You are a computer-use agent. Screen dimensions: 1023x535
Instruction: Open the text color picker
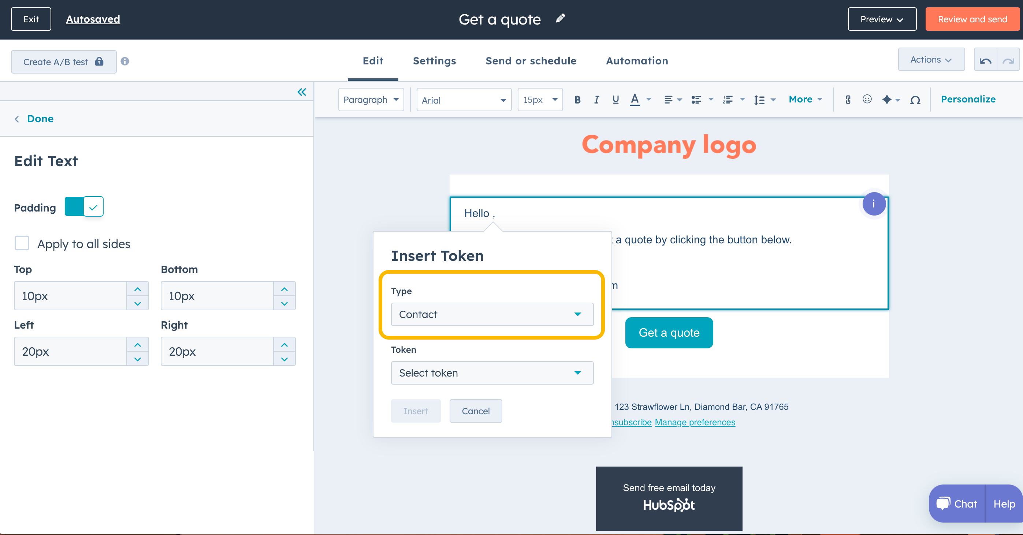click(635, 99)
